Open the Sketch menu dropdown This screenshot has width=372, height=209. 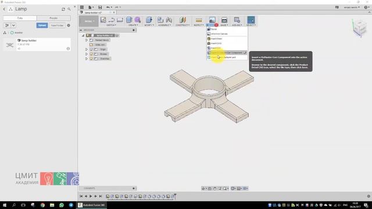point(111,25)
